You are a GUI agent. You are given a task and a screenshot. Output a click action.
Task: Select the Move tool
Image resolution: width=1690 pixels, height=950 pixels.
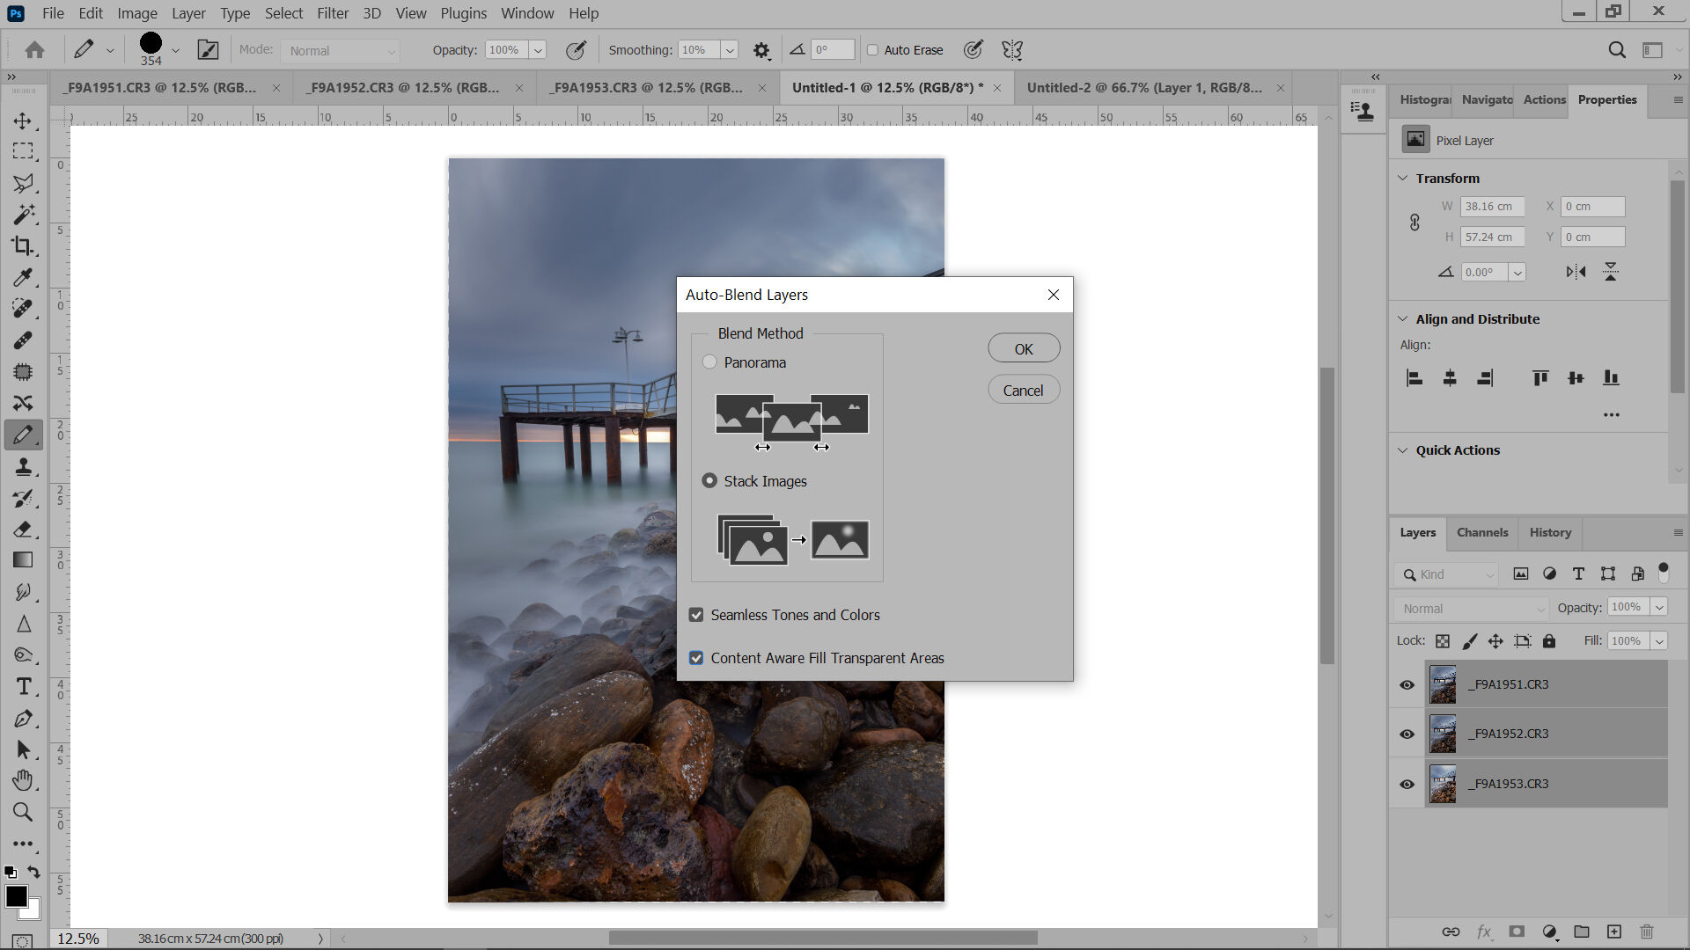[x=23, y=120]
